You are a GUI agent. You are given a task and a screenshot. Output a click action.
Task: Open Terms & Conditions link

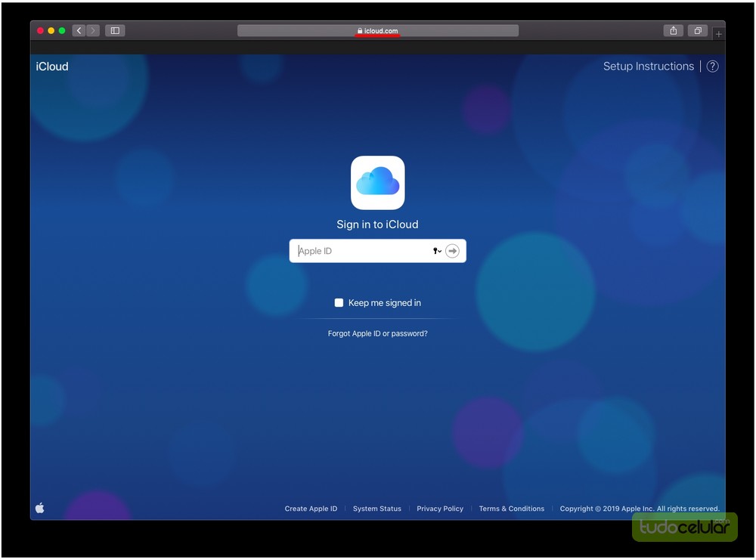[x=511, y=509]
